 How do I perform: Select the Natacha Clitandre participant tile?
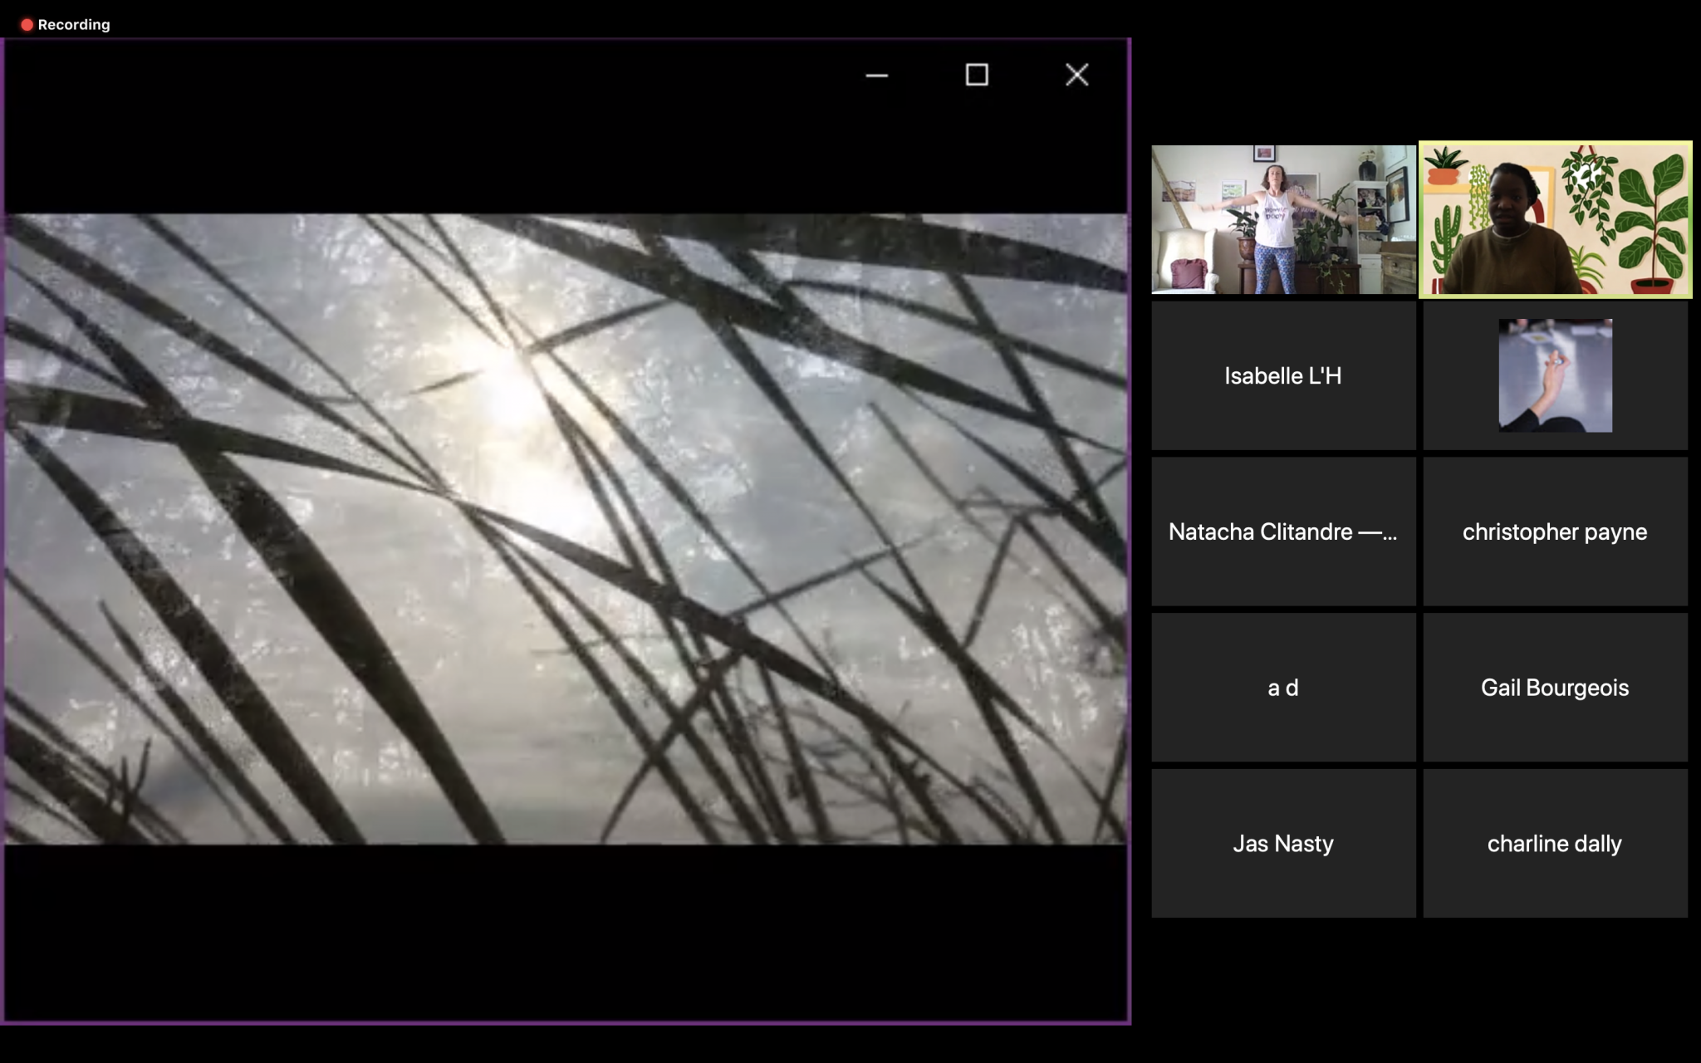pyautogui.click(x=1283, y=531)
